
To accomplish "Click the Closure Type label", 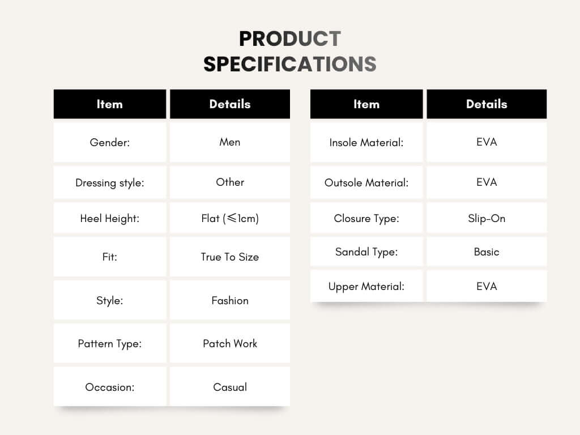I will [x=366, y=218].
